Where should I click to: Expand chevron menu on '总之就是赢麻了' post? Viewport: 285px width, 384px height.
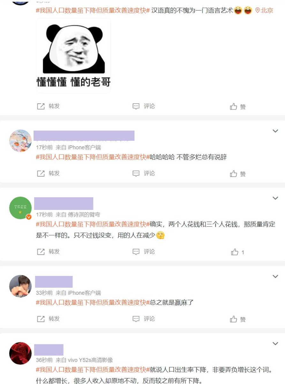pyautogui.click(x=275, y=276)
